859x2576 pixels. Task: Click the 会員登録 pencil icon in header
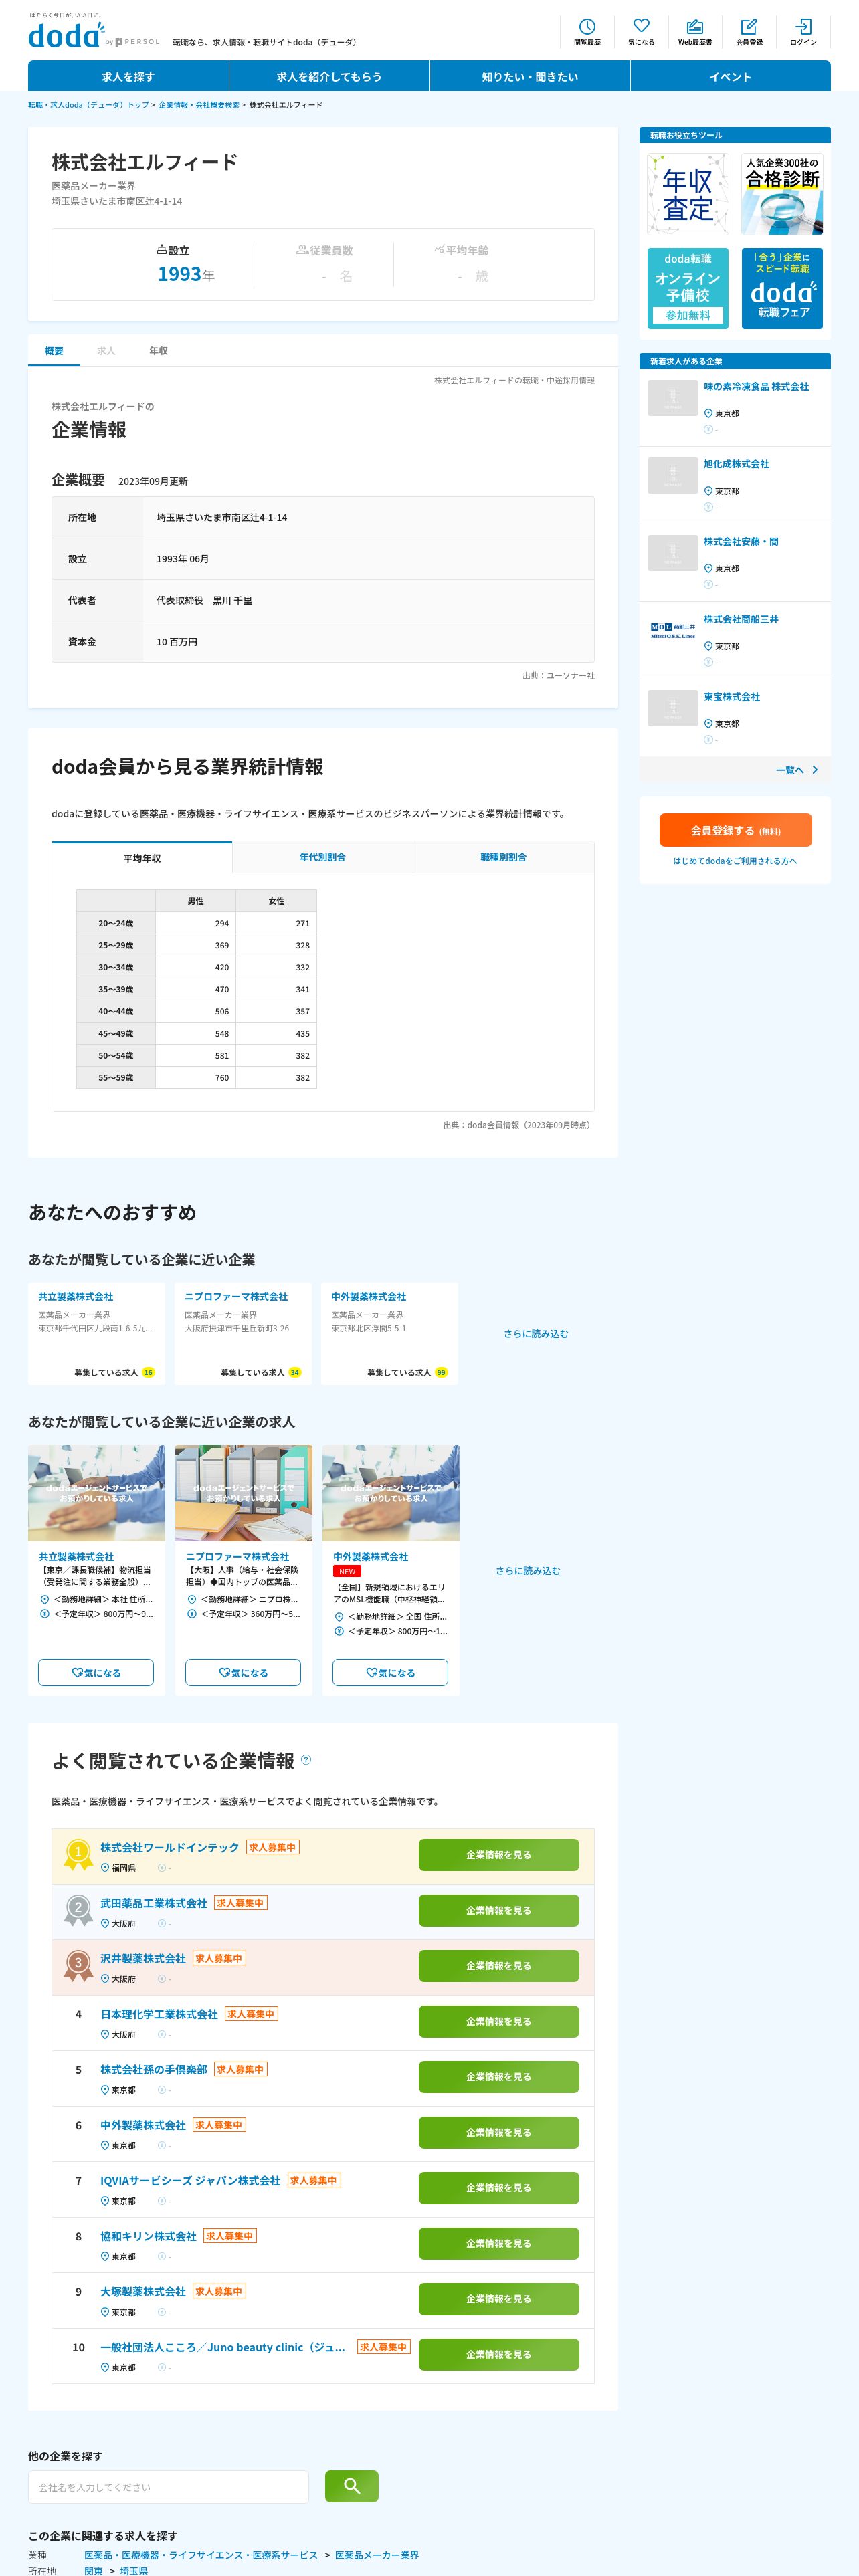(x=749, y=32)
